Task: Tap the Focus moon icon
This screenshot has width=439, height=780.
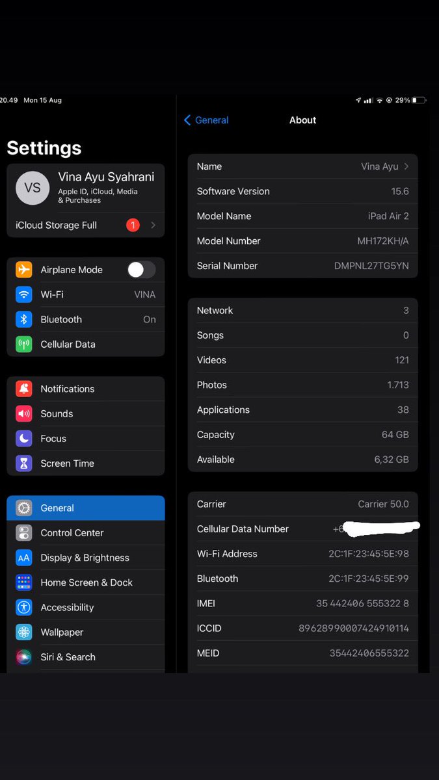Action: coord(24,439)
